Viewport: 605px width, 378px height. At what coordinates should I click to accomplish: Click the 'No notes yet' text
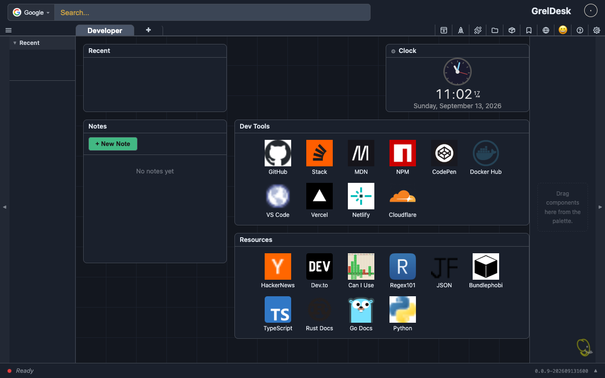(155, 171)
